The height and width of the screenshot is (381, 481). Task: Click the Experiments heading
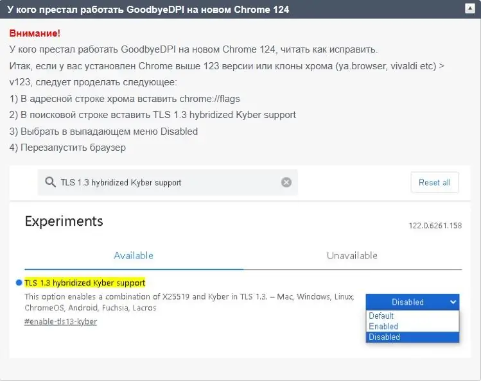tap(64, 221)
